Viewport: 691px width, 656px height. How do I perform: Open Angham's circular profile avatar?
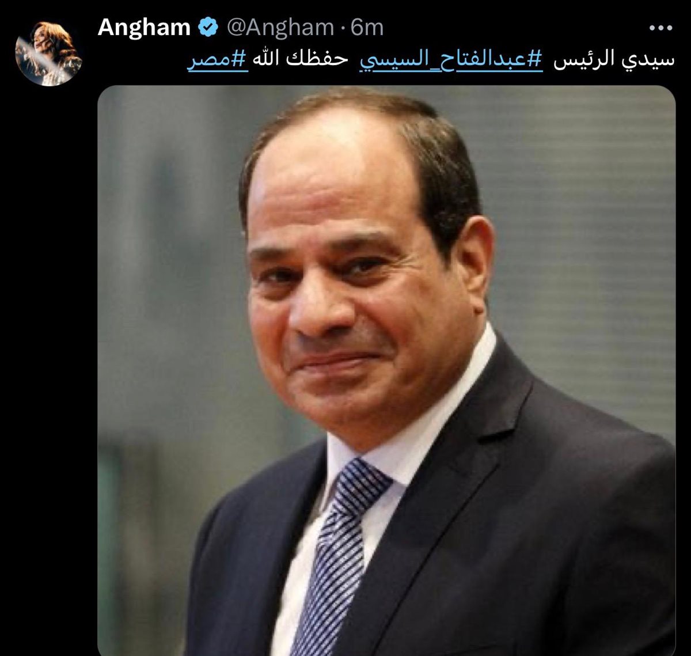point(48,53)
